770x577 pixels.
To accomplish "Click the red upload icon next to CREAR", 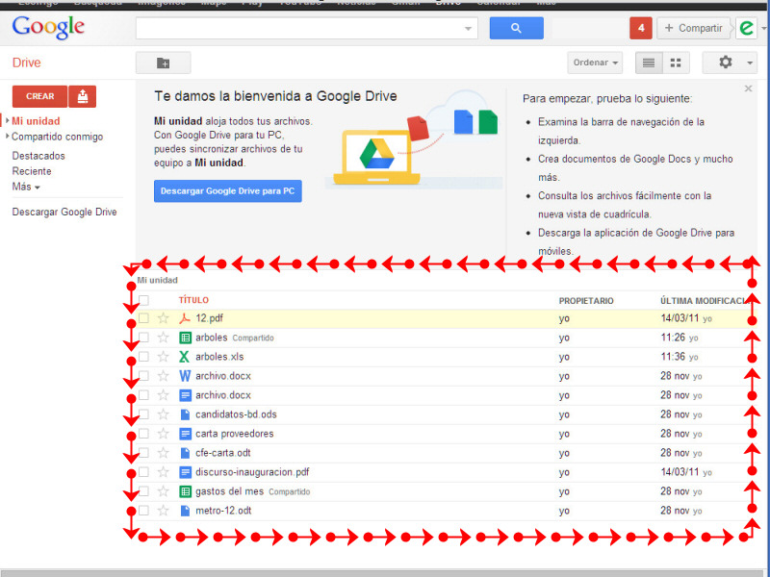I will pyautogui.click(x=83, y=96).
